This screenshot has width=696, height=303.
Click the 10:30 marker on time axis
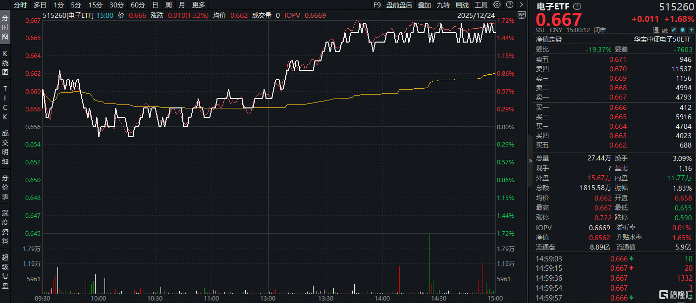click(155, 299)
